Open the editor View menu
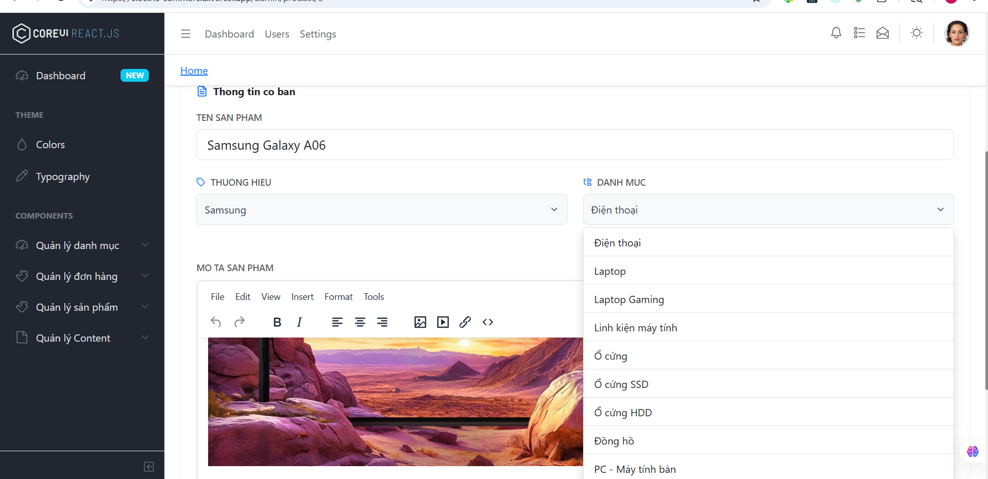This screenshot has height=479, width=988. pos(271,297)
